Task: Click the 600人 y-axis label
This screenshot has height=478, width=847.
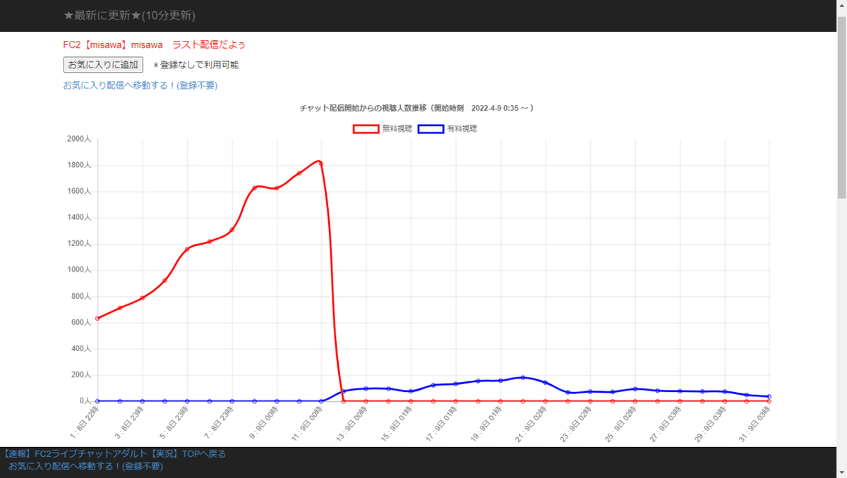Action: (x=81, y=323)
